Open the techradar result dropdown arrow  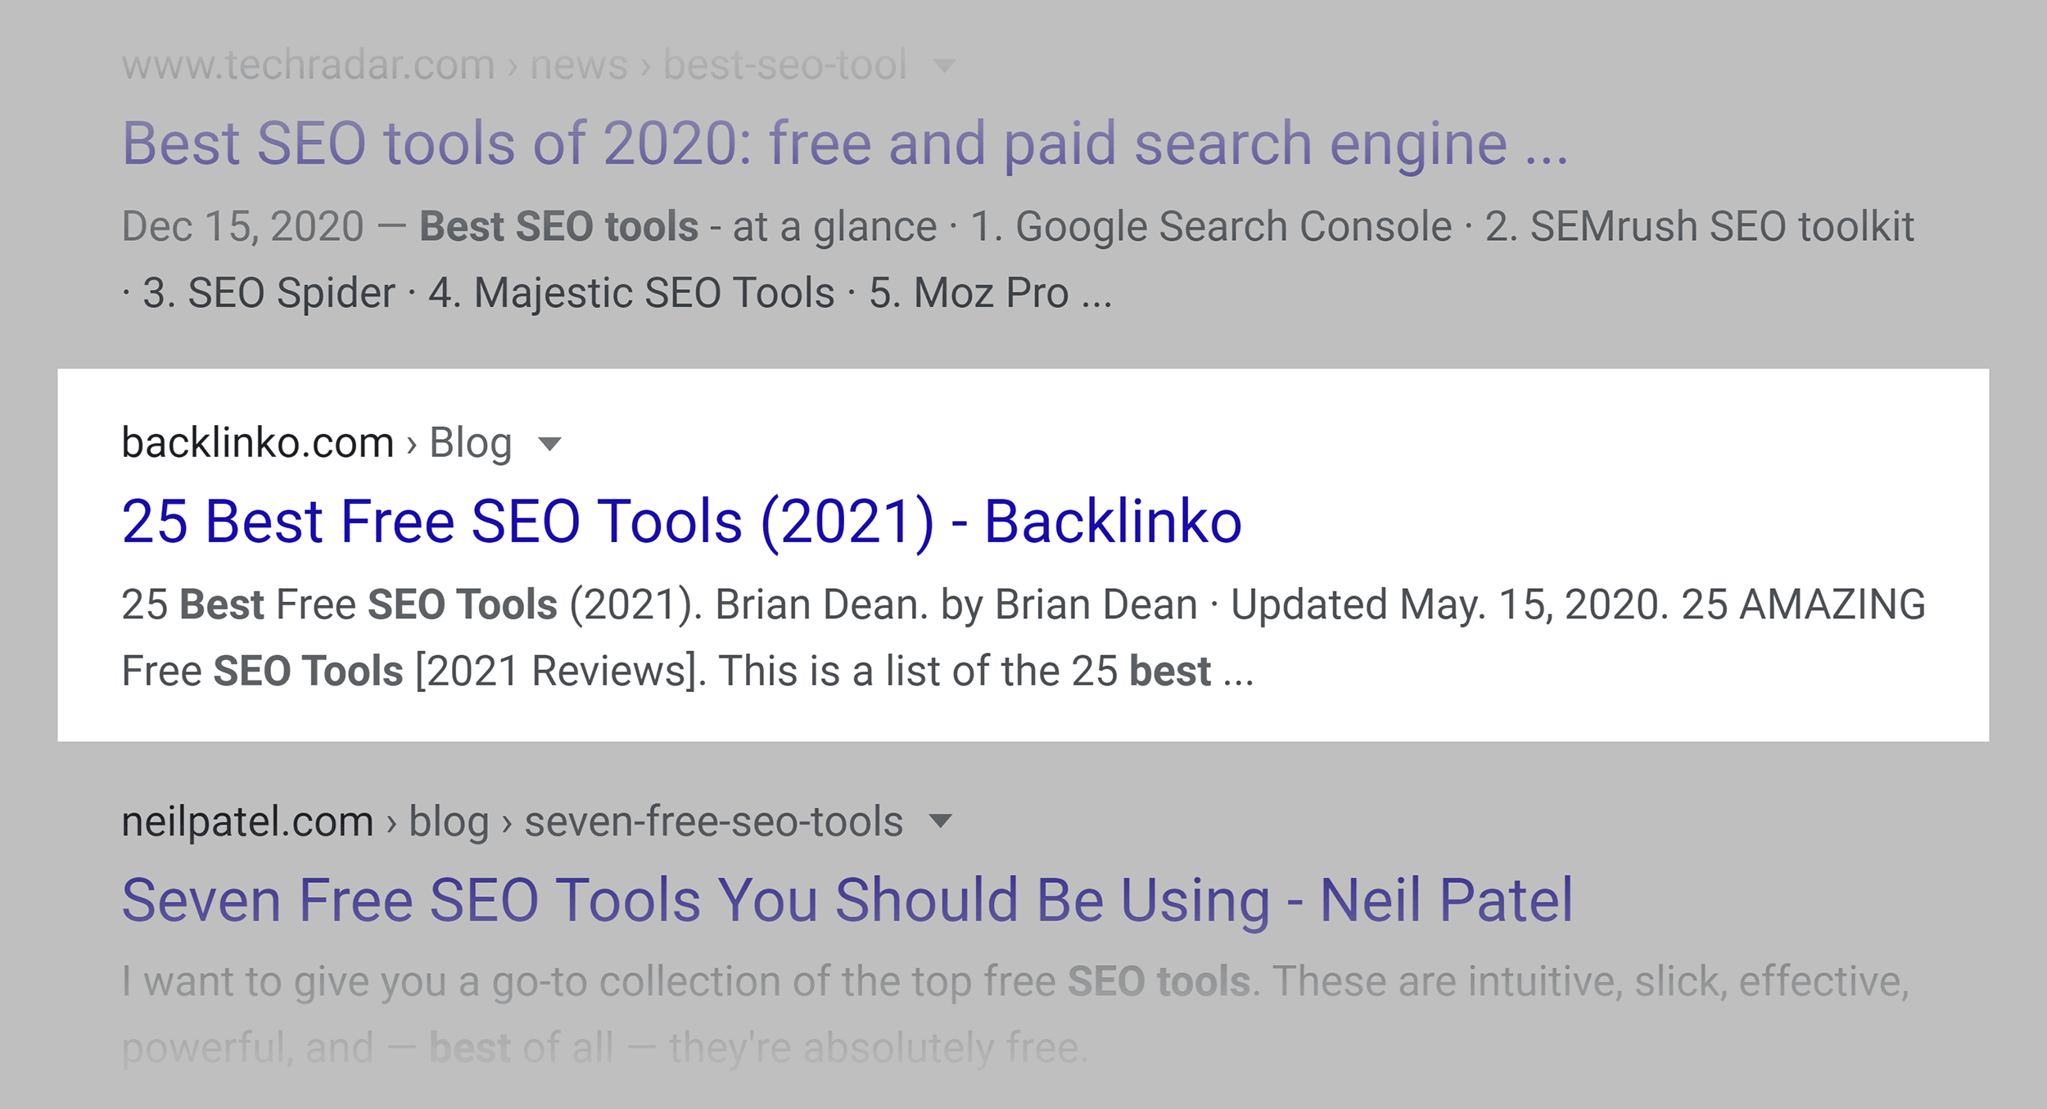pos(945,66)
